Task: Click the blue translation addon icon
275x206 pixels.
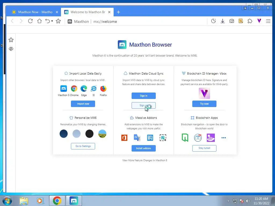Action: click(150, 138)
